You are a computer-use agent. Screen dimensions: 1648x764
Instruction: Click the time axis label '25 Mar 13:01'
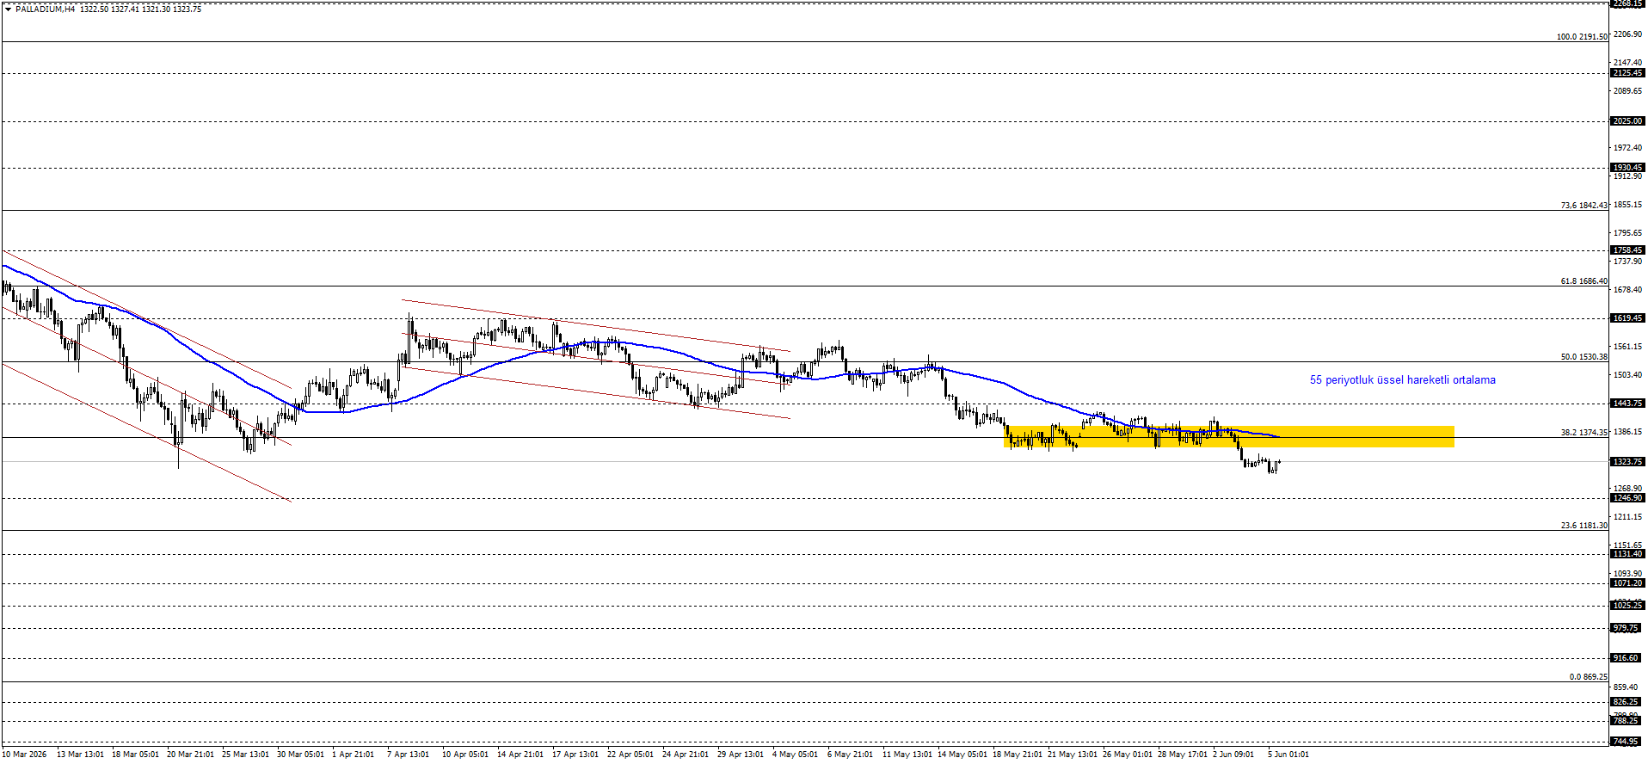pyautogui.click(x=245, y=755)
